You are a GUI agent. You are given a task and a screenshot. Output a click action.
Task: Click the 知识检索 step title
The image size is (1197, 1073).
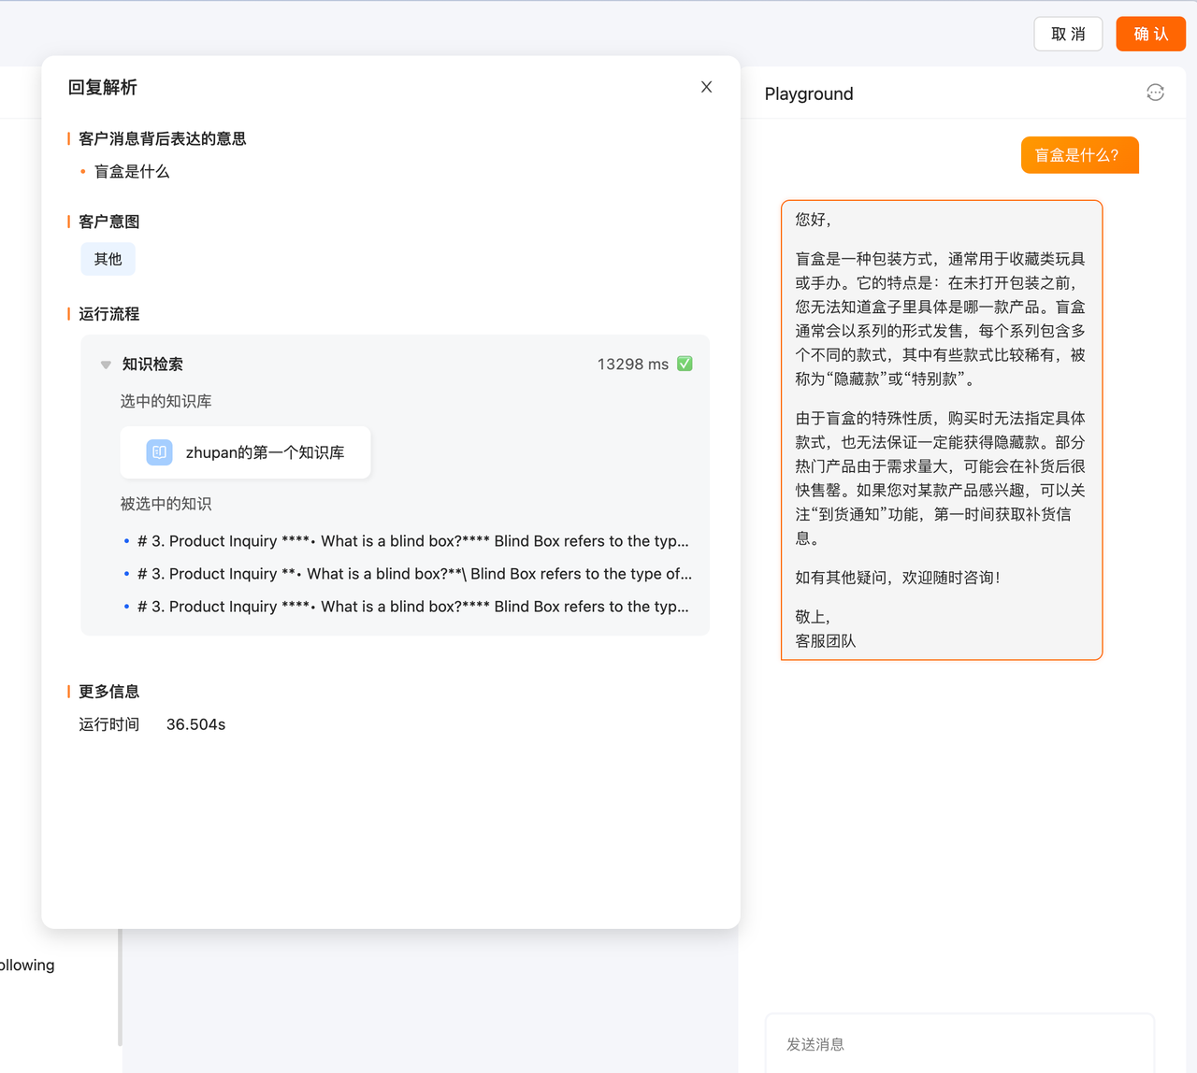tap(152, 365)
